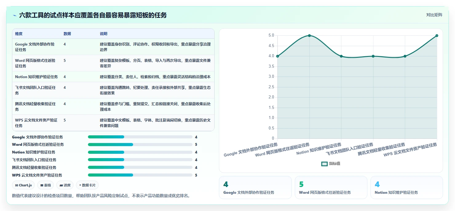Click the Google 文档 progress bar
This screenshot has height=211, width=455.
coord(140,137)
